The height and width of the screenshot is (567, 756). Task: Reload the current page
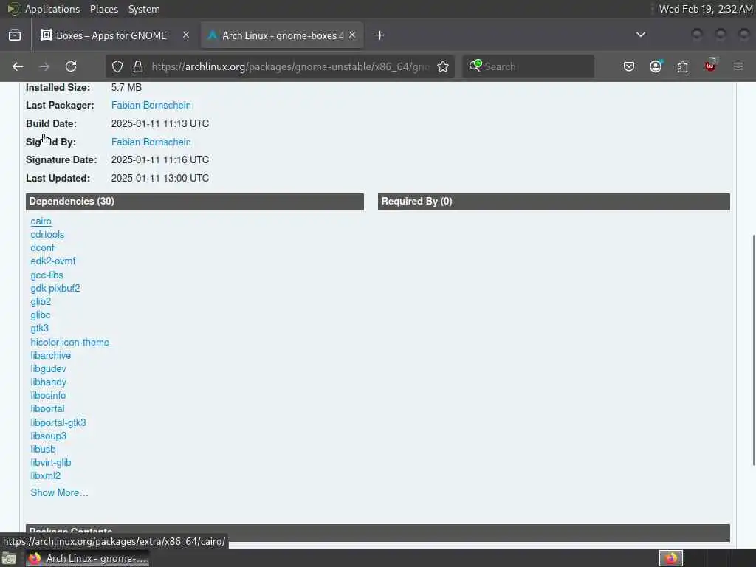[71, 66]
